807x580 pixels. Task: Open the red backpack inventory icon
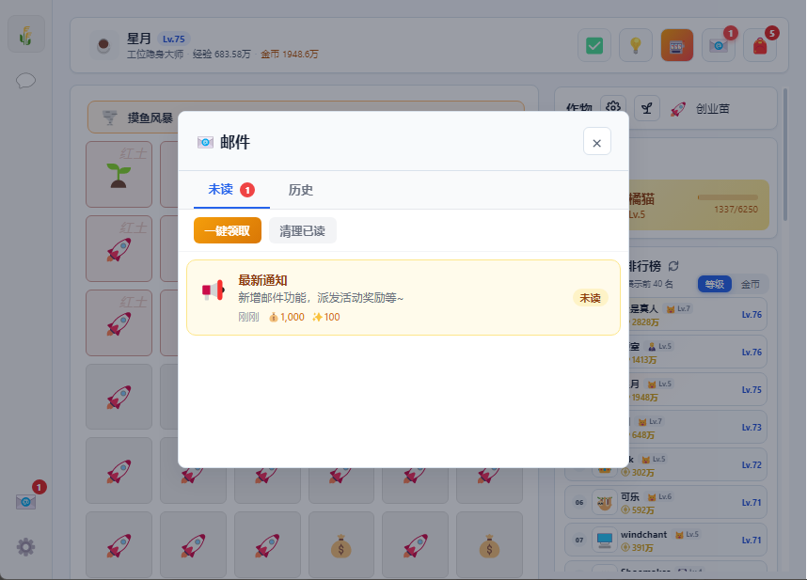pyautogui.click(x=760, y=46)
